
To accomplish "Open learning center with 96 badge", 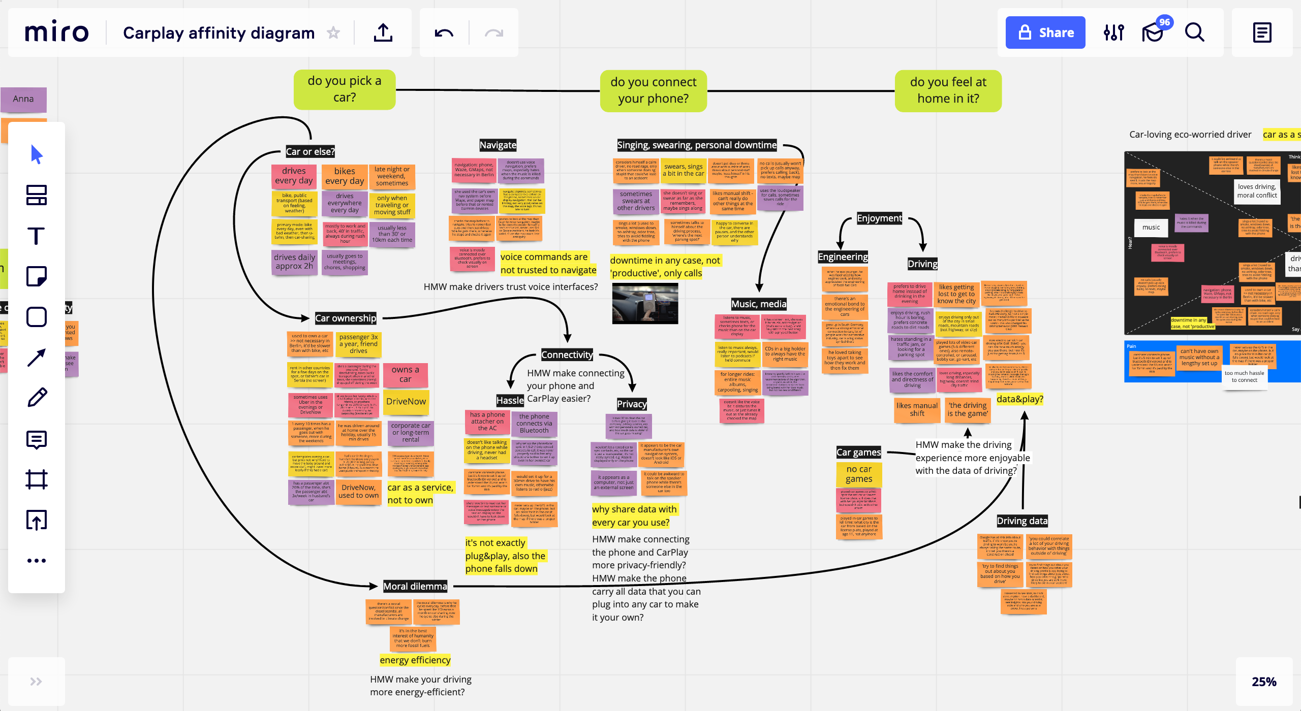I will pos(1154,33).
